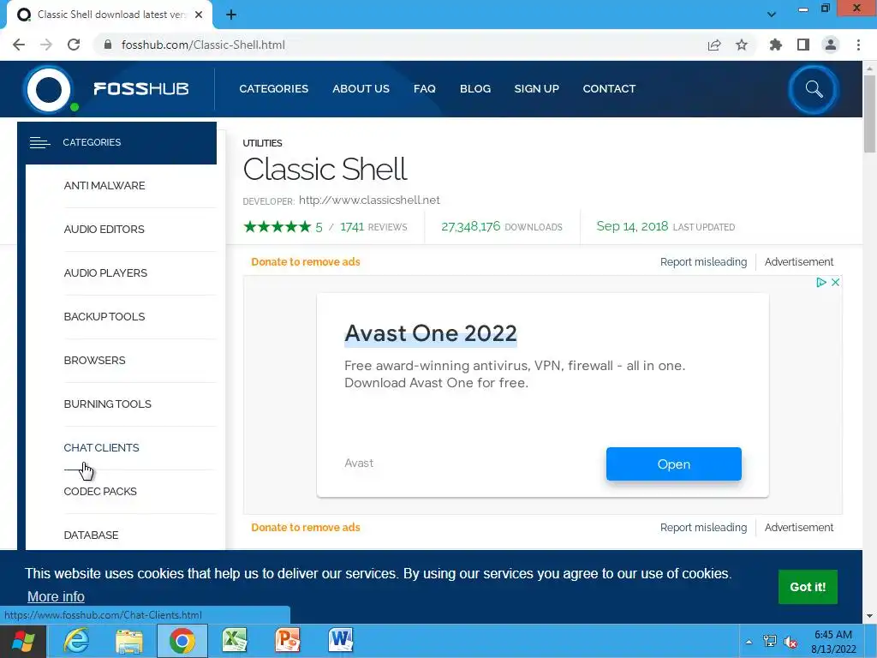
Task: Open the Chrome profile avatar
Action: (x=831, y=45)
